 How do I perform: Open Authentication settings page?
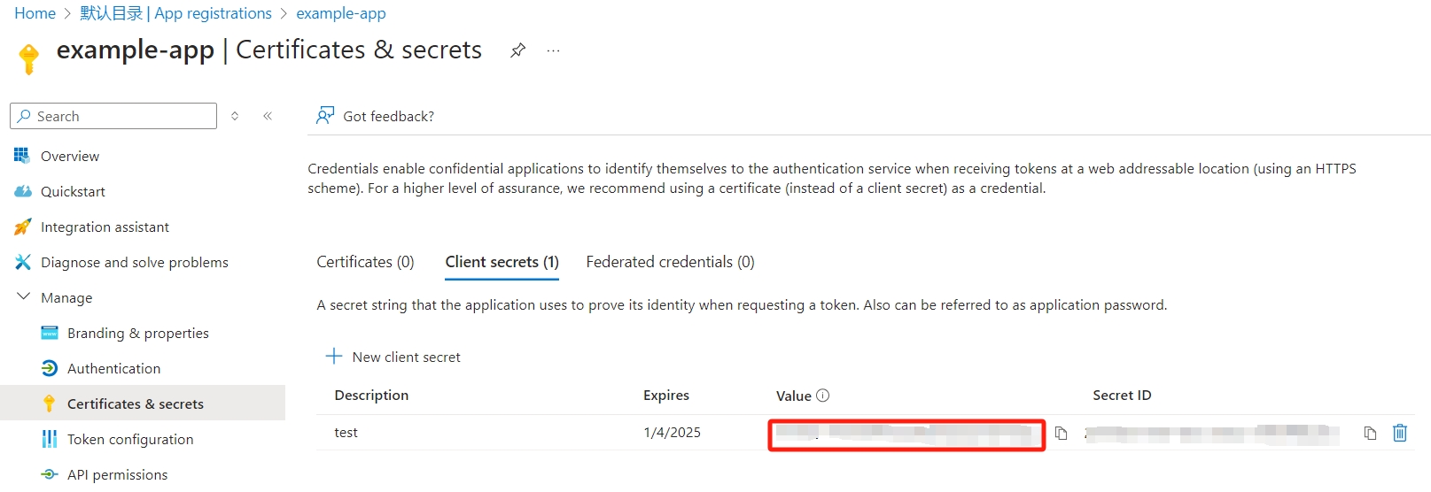point(113,368)
